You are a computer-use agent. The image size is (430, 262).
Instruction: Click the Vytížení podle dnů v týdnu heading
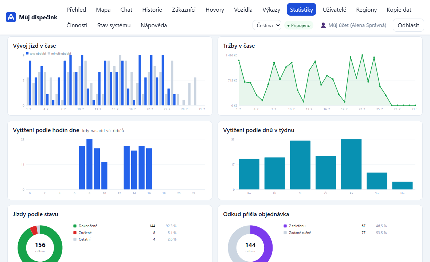(259, 130)
